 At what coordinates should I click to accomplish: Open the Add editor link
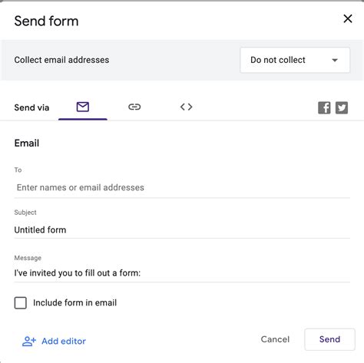tap(64, 341)
